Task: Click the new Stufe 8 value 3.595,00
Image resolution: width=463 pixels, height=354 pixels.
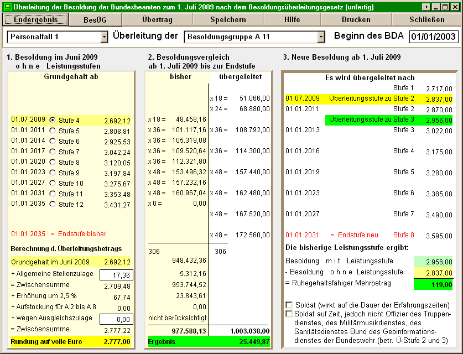Action: tap(439, 236)
